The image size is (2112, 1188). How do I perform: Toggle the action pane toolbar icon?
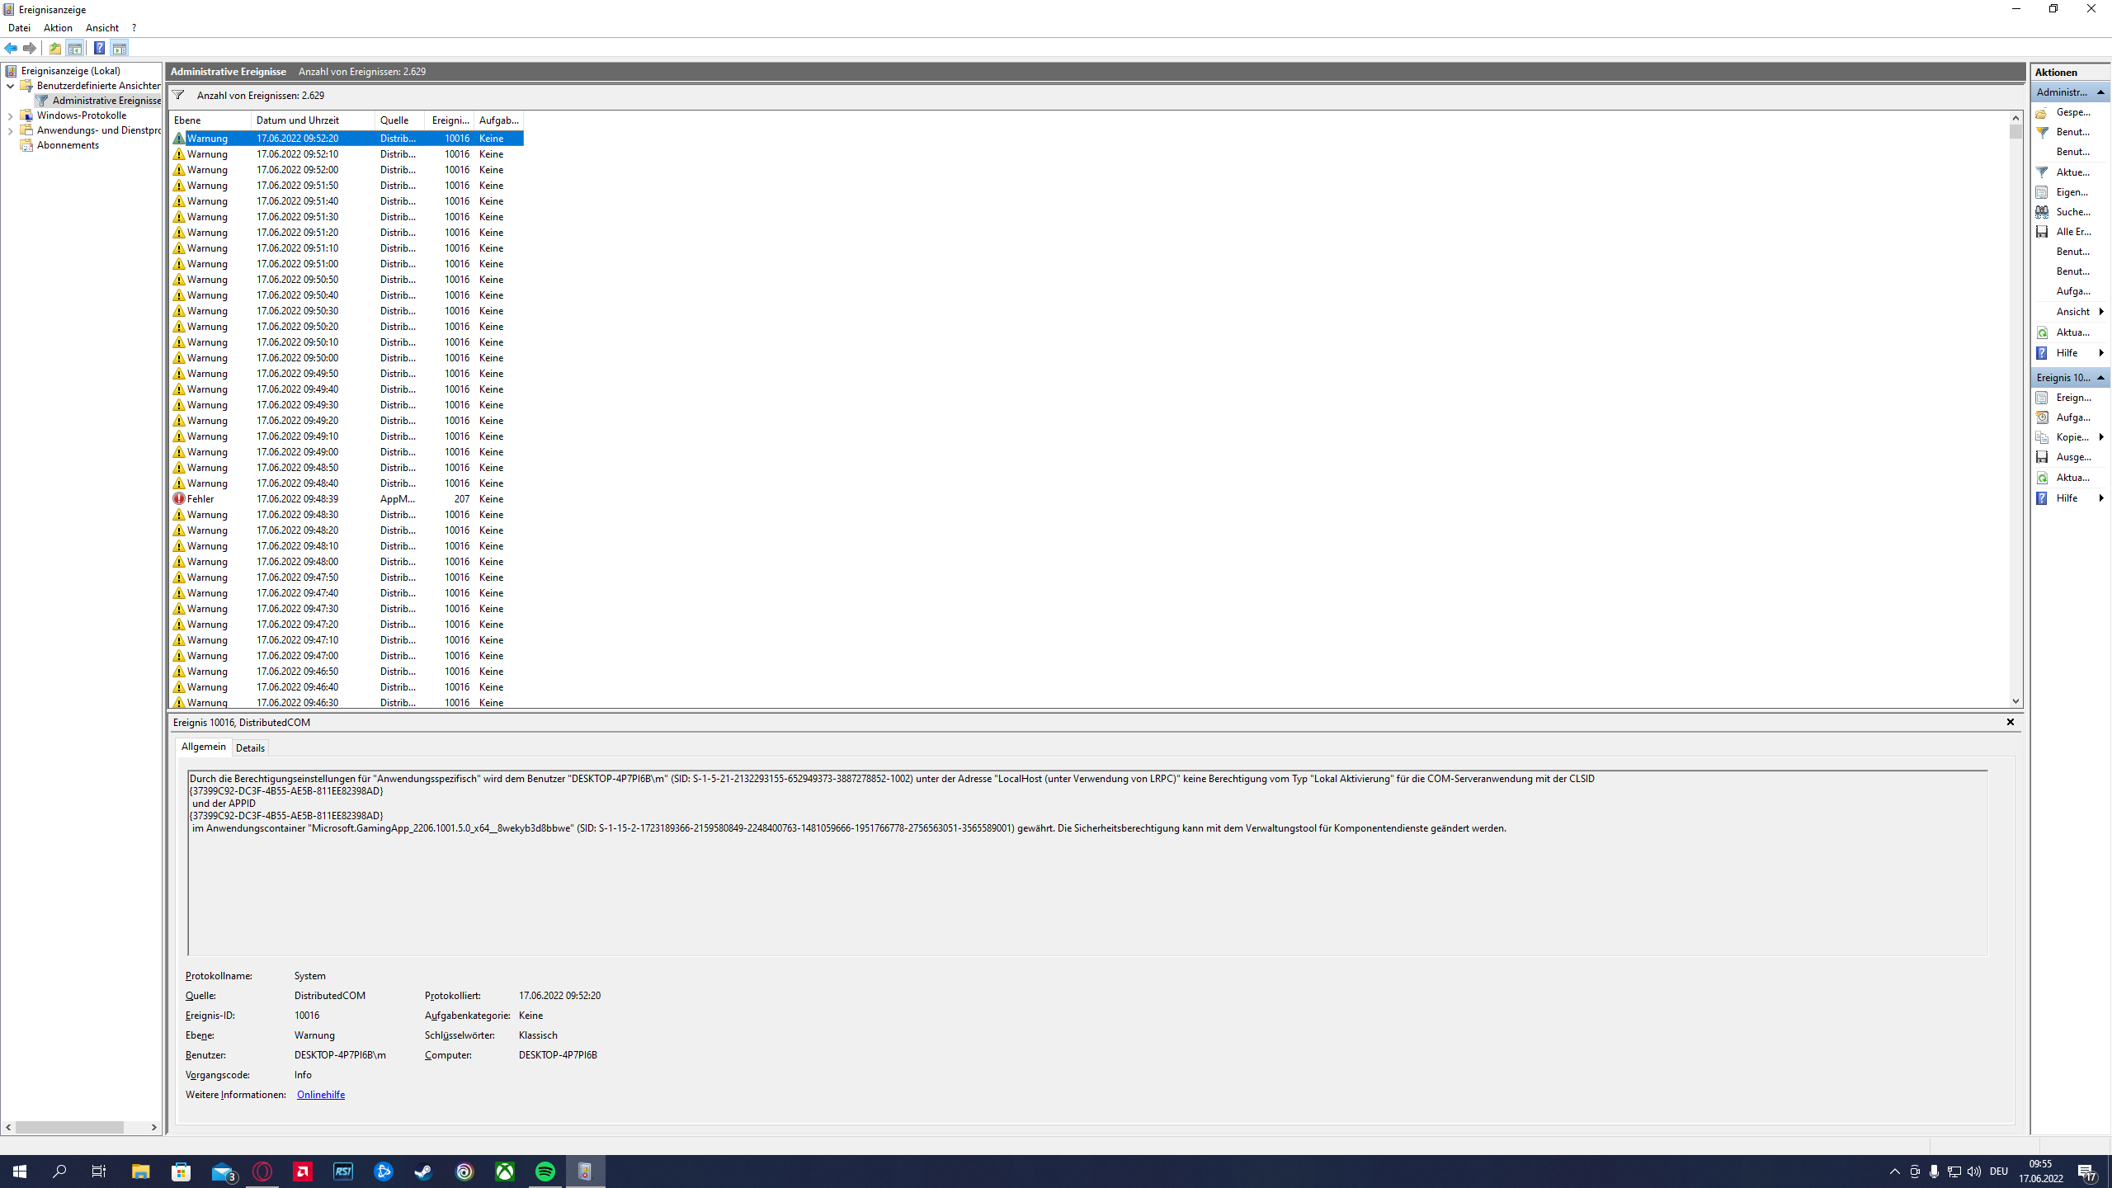pyautogui.click(x=120, y=48)
